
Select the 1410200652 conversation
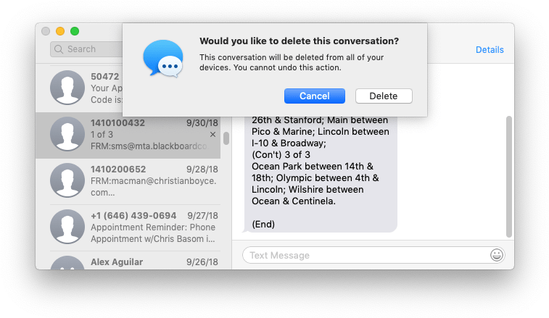point(128,181)
